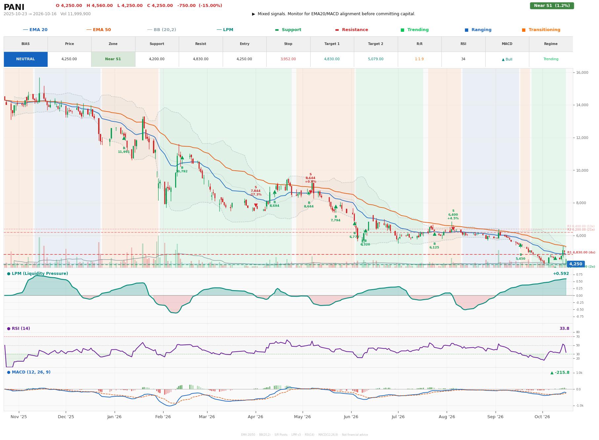Click the R1 4,830.00 (4x) resistance label

pyautogui.click(x=581, y=252)
